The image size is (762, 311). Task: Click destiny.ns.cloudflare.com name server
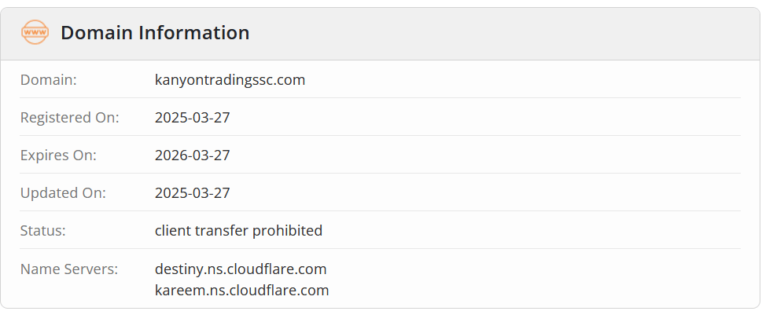(241, 269)
